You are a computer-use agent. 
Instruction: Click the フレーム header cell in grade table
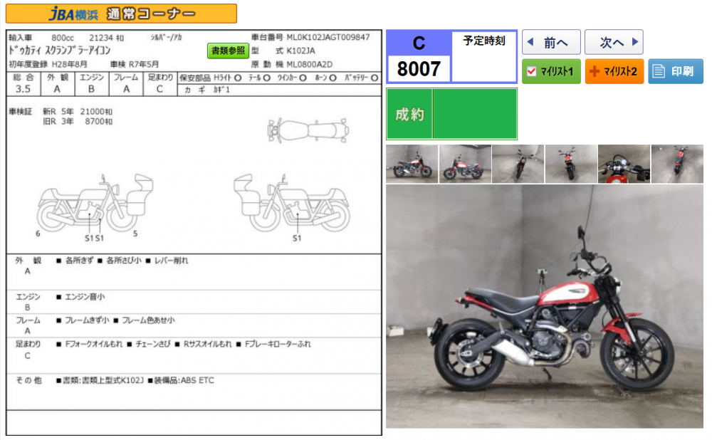click(126, 78)
